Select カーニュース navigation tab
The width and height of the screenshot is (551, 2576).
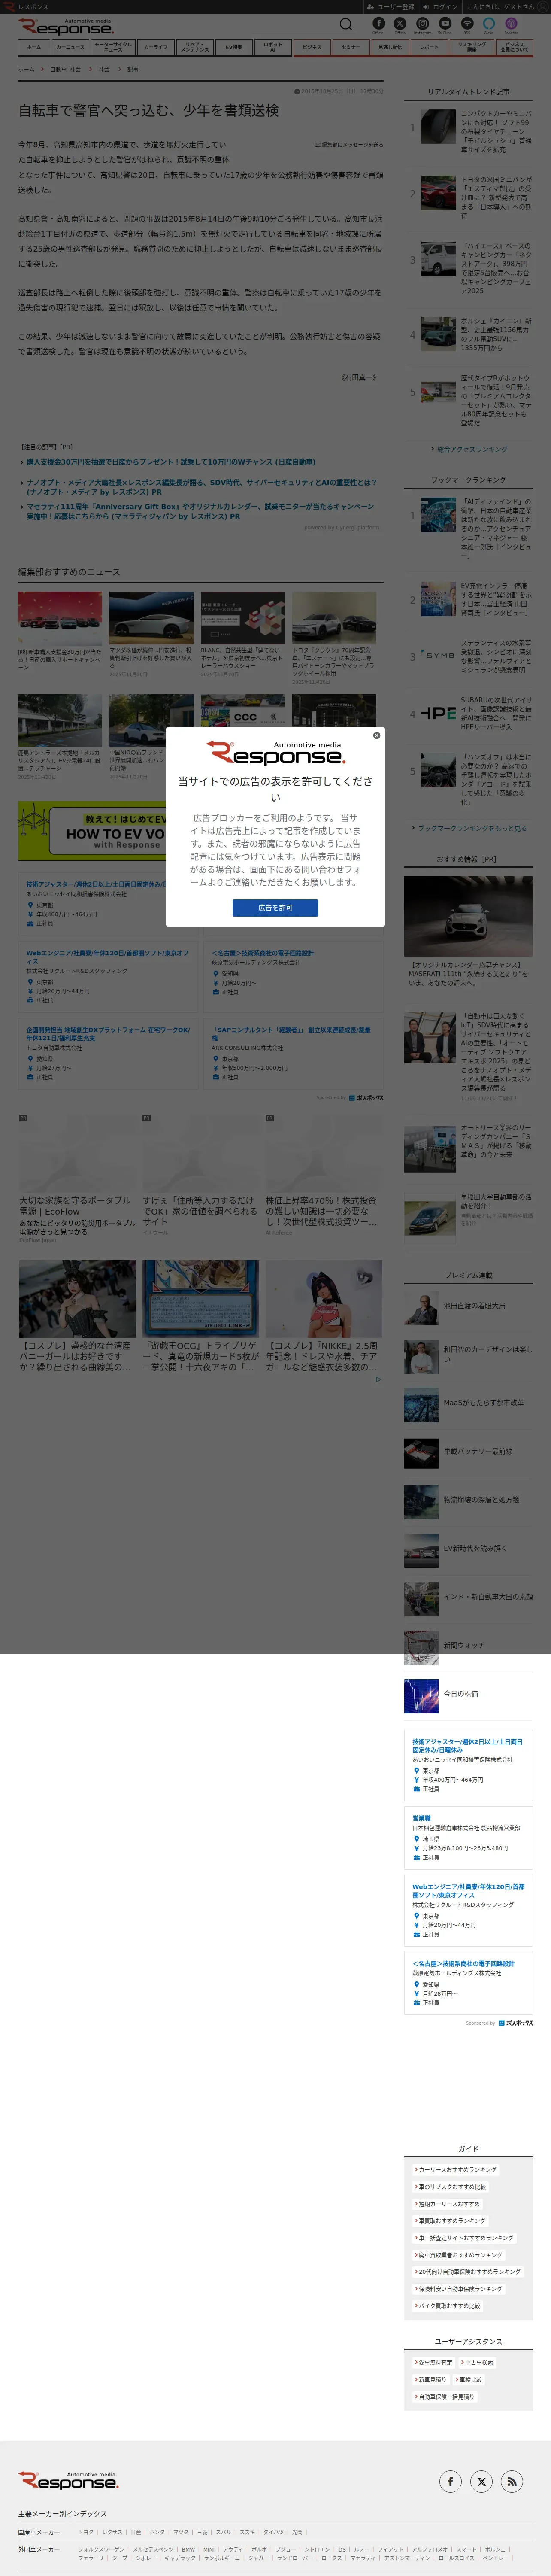(x=70, y=47)
